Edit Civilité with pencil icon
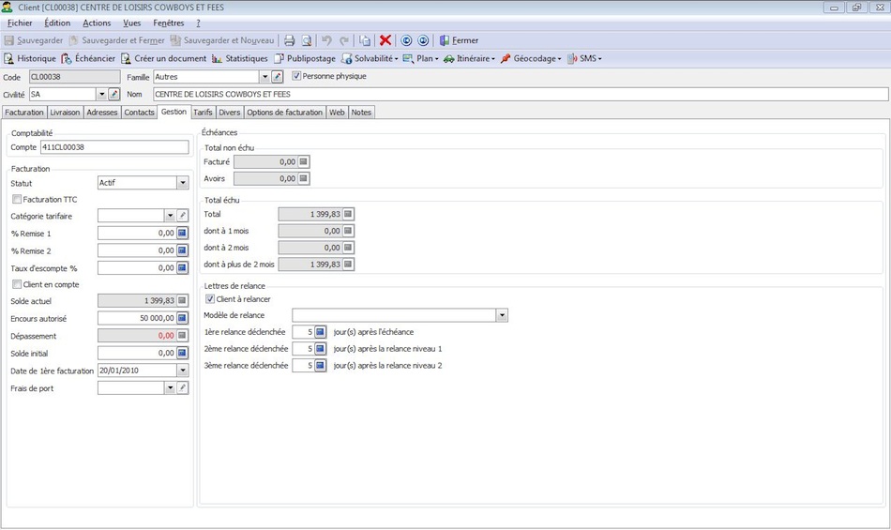Screen dimensions: 891x530 click(x=113, y=95)
